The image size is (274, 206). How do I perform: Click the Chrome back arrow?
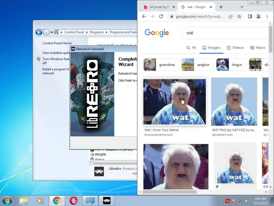coord(144,16)
